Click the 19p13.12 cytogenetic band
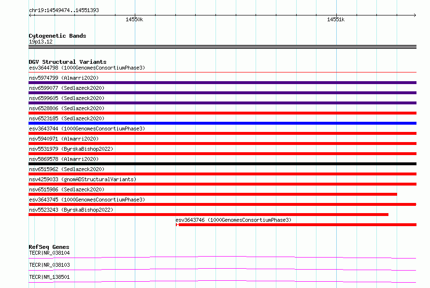The height and width of the screenshot is (288, 430). click(222, 47)
